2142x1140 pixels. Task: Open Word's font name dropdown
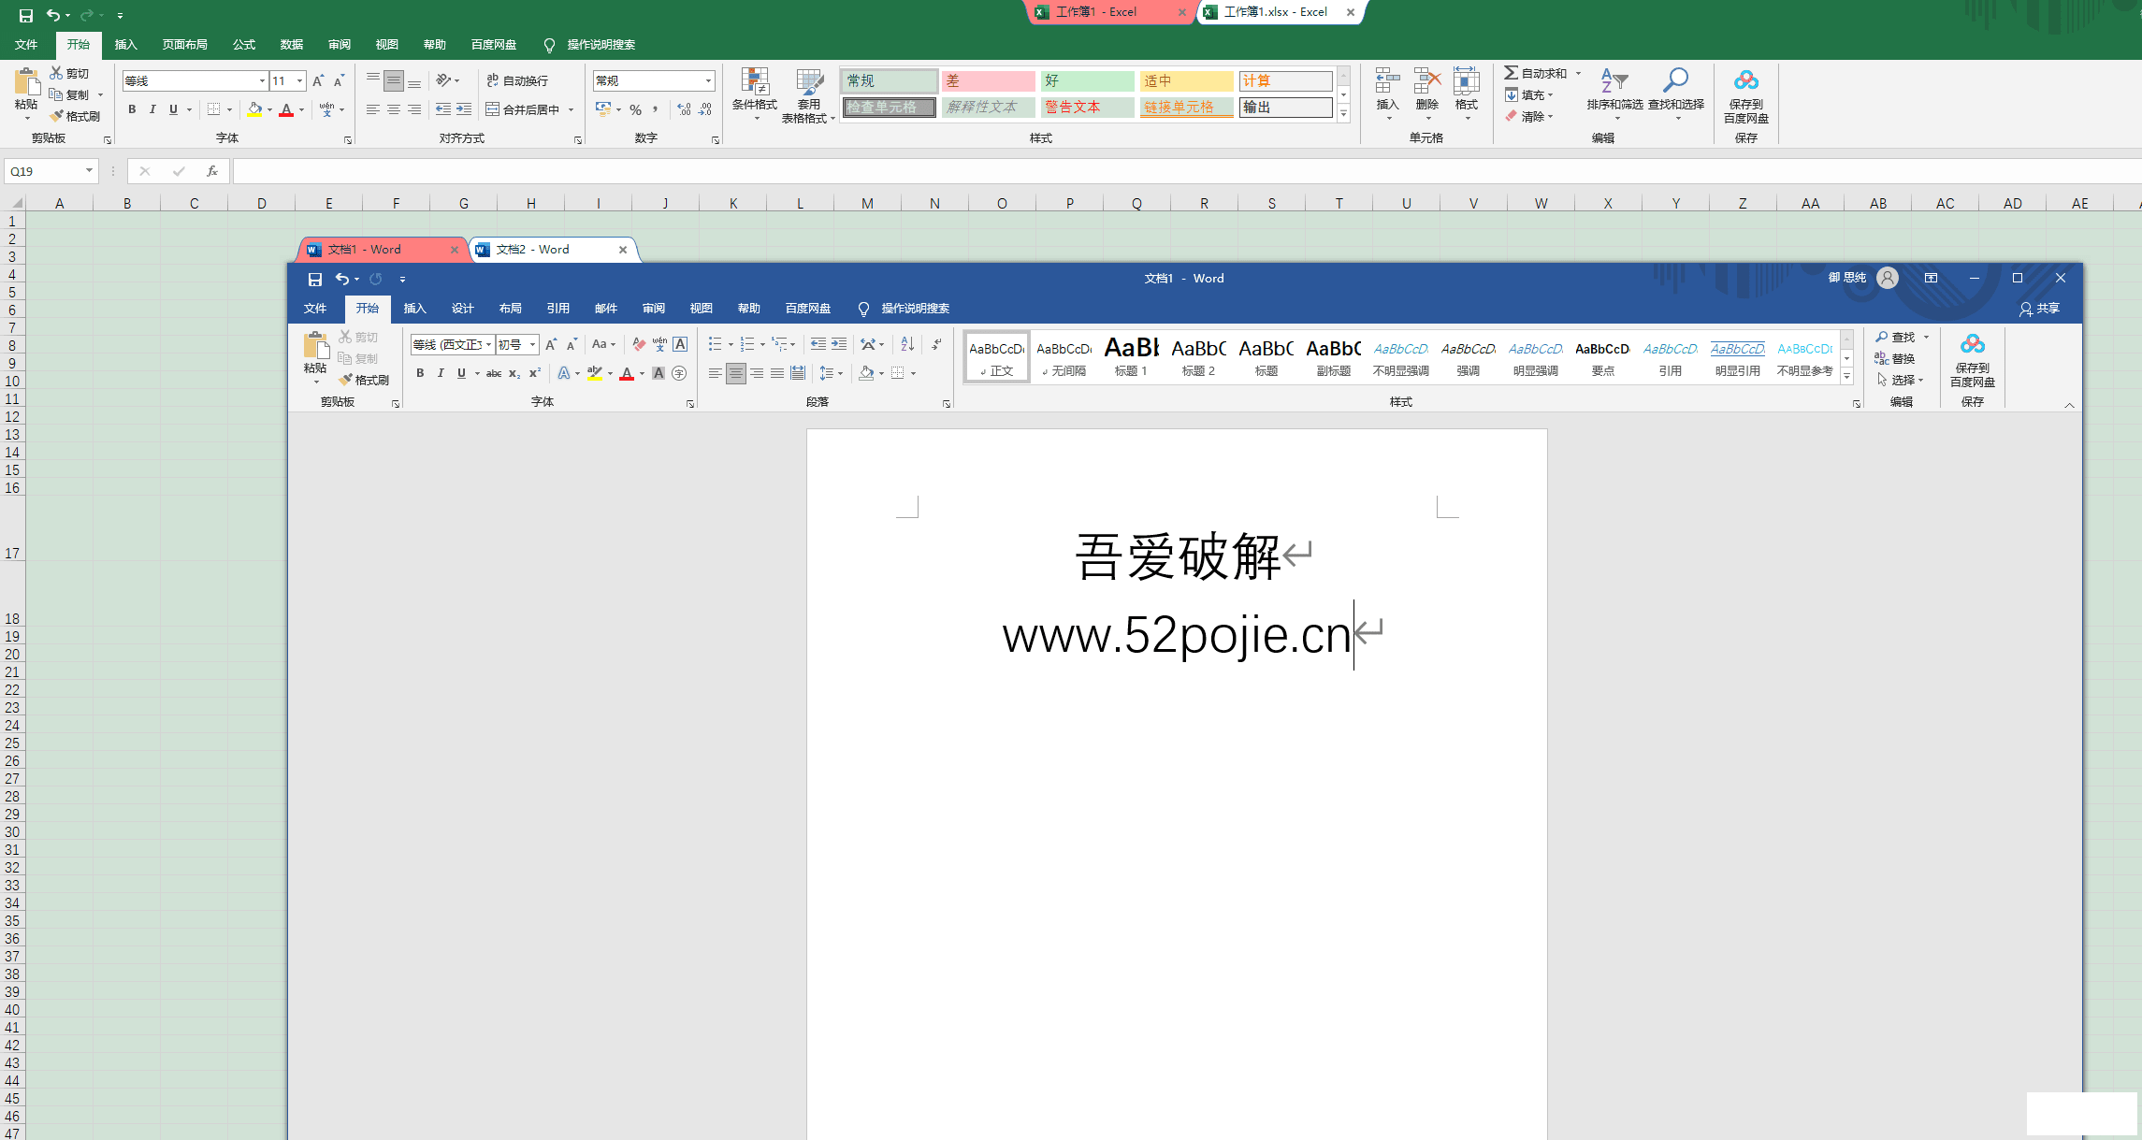click(x=488, y=344)
